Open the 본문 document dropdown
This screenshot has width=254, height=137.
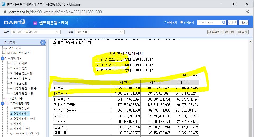pos(36,32)
